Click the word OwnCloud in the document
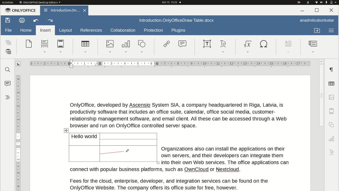Image resolution: width=339 pixels, height=191 pixels. tap(197, 169)
